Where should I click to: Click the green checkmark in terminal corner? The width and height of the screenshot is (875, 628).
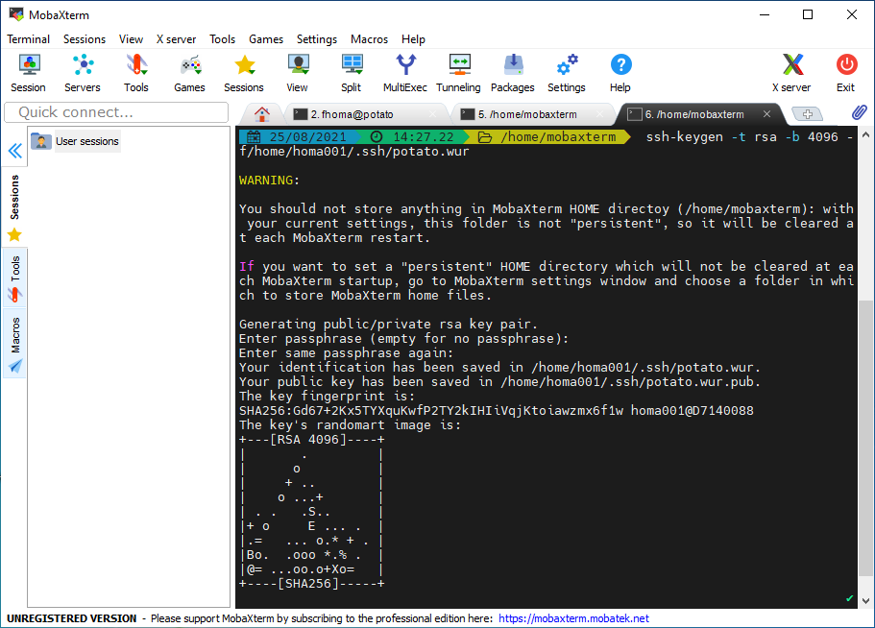pyautogui.click(x=849, y=598)
